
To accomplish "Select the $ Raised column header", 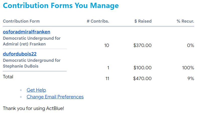I will [143, 21].
